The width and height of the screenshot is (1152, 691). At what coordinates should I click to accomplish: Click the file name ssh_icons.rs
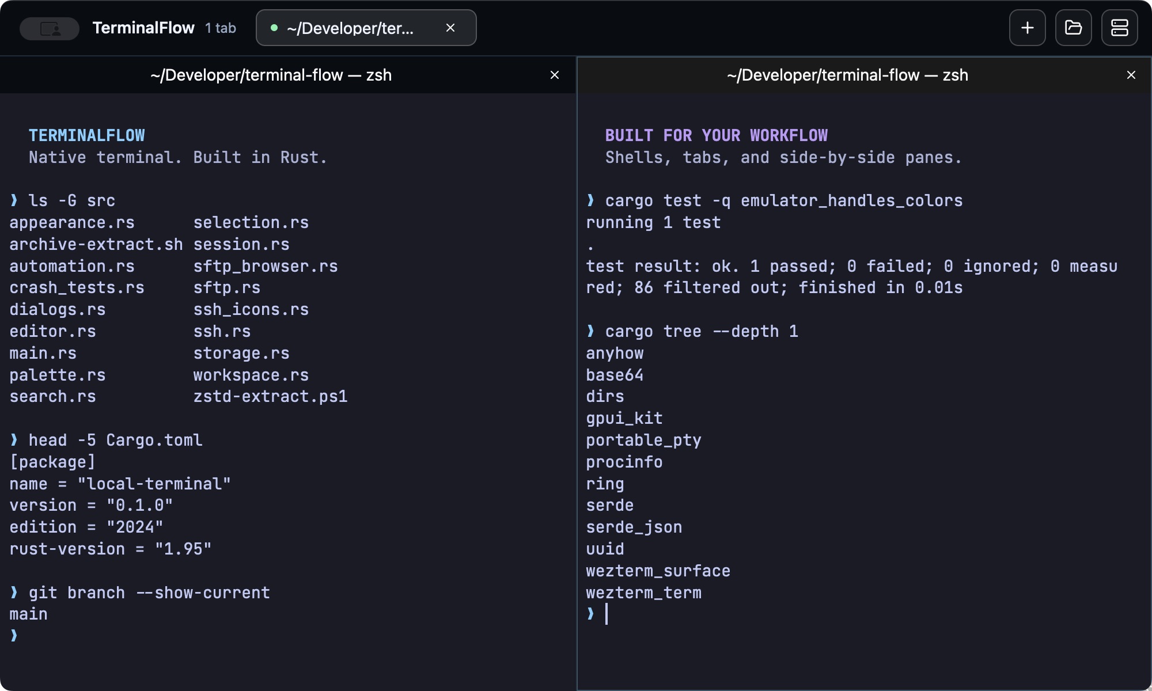(x=251, y=309)
